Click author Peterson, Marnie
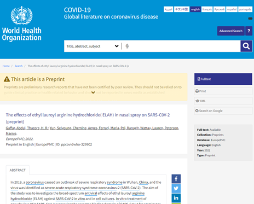Viewport: 254px width, 204px height. pos(93,131)
